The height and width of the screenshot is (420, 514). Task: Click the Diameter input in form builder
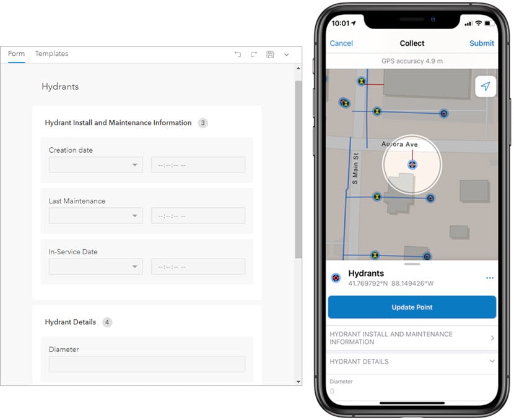147,364
